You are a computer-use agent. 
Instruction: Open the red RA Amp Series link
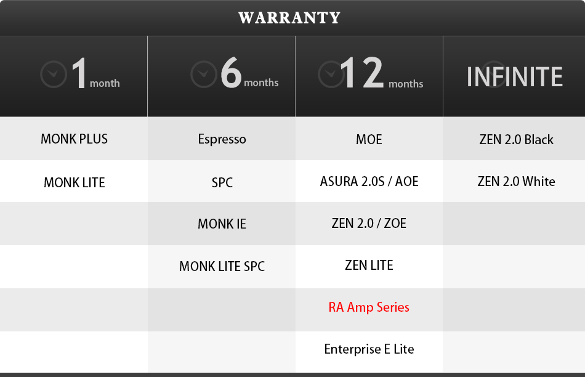point(369,307)
